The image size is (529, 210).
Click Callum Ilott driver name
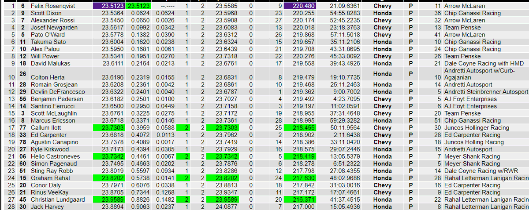coord(46,127)
